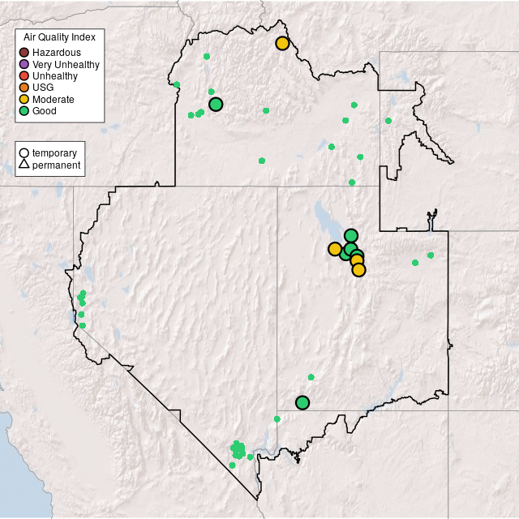Click the Air Quality Index legend title
The width and height of the screenshot is (519, 519).
tap(60, 37)
